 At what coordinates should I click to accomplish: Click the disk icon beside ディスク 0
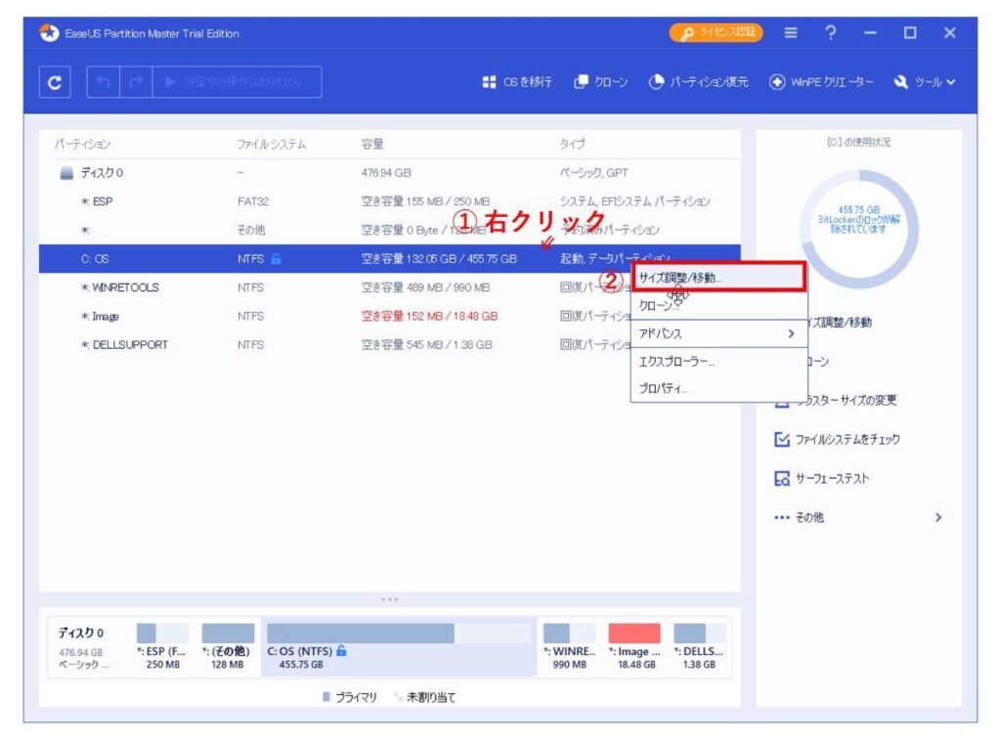point(66,173)
